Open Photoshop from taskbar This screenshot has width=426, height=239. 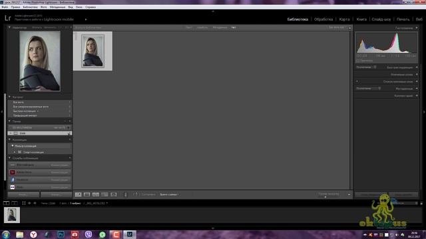[x=61, y=234]
